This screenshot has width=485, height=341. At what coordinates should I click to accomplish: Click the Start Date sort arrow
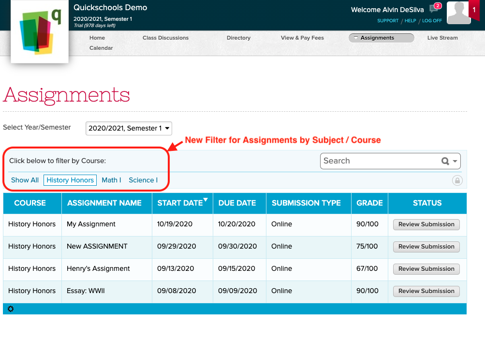pos(206,200)
